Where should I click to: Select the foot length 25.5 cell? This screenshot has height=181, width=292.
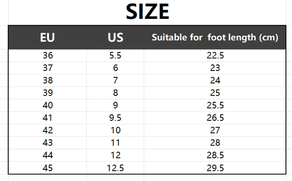[215, 105]
